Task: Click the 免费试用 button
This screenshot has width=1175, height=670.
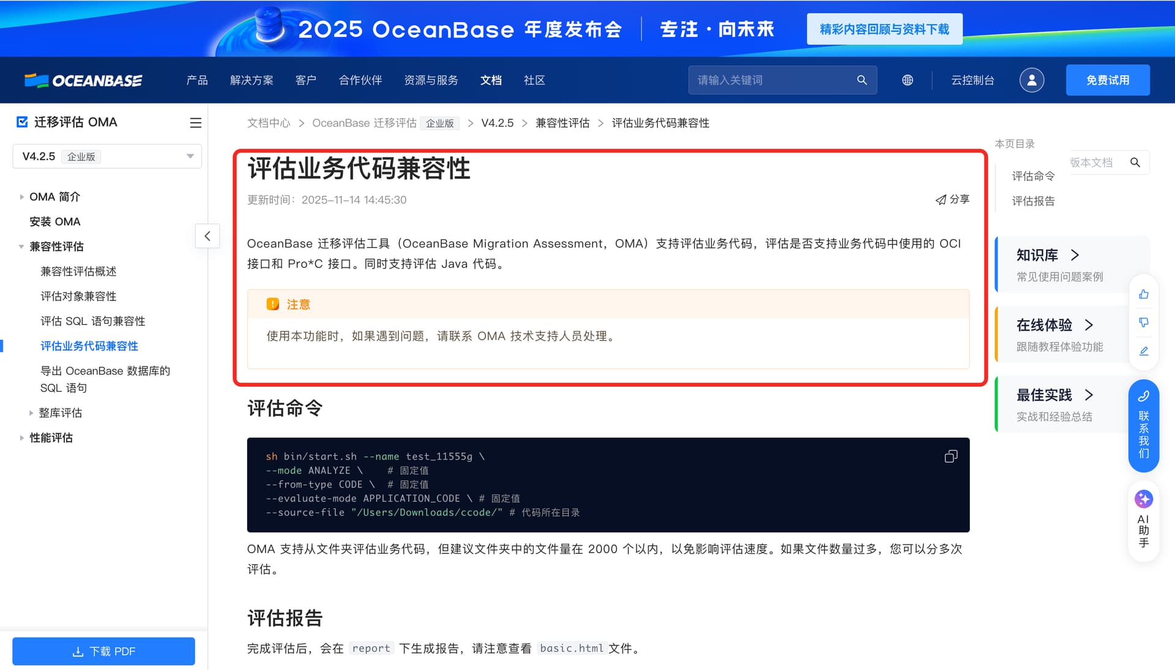Action: click(x=1107, y=80)
